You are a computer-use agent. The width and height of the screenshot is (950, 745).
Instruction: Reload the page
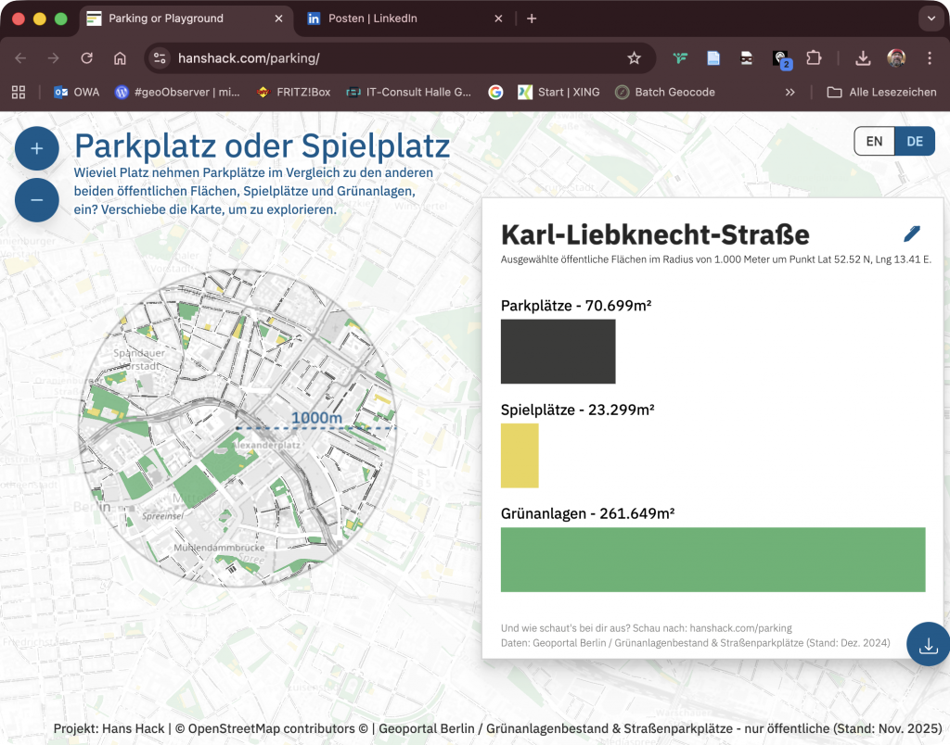coord(86,58)
